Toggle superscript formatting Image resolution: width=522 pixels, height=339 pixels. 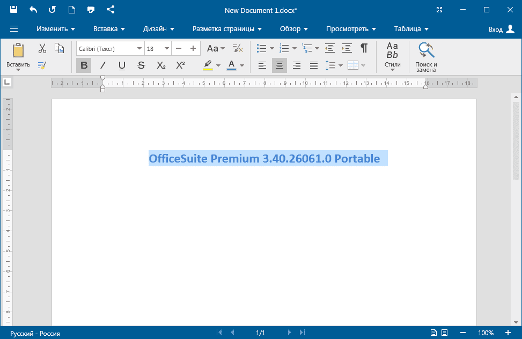pos(180,65)
